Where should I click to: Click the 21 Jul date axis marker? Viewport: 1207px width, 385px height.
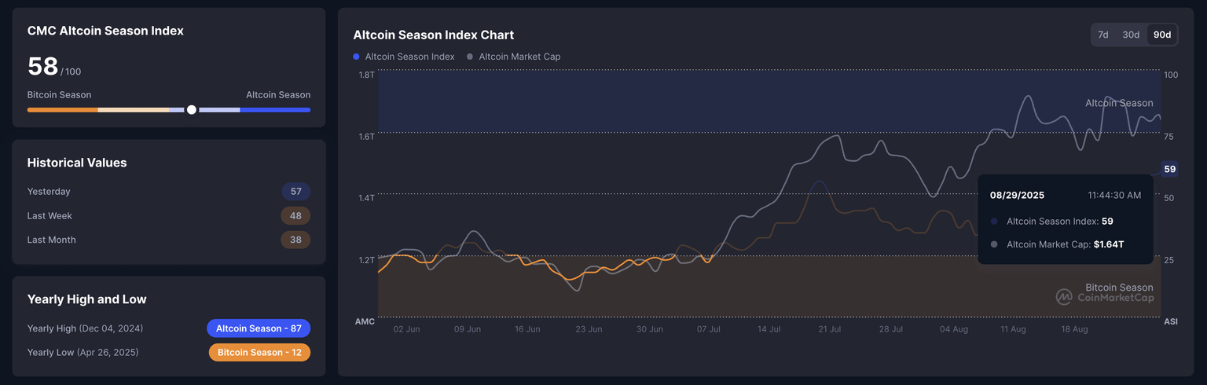point(829,330)
